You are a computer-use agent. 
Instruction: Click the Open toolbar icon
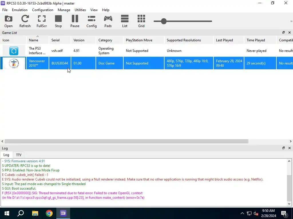click(x=8, y=21)
